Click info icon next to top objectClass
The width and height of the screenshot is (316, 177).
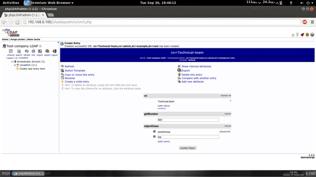click(154, 136)
